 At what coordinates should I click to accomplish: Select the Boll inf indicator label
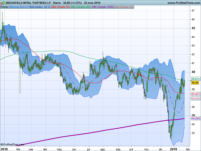24,7
